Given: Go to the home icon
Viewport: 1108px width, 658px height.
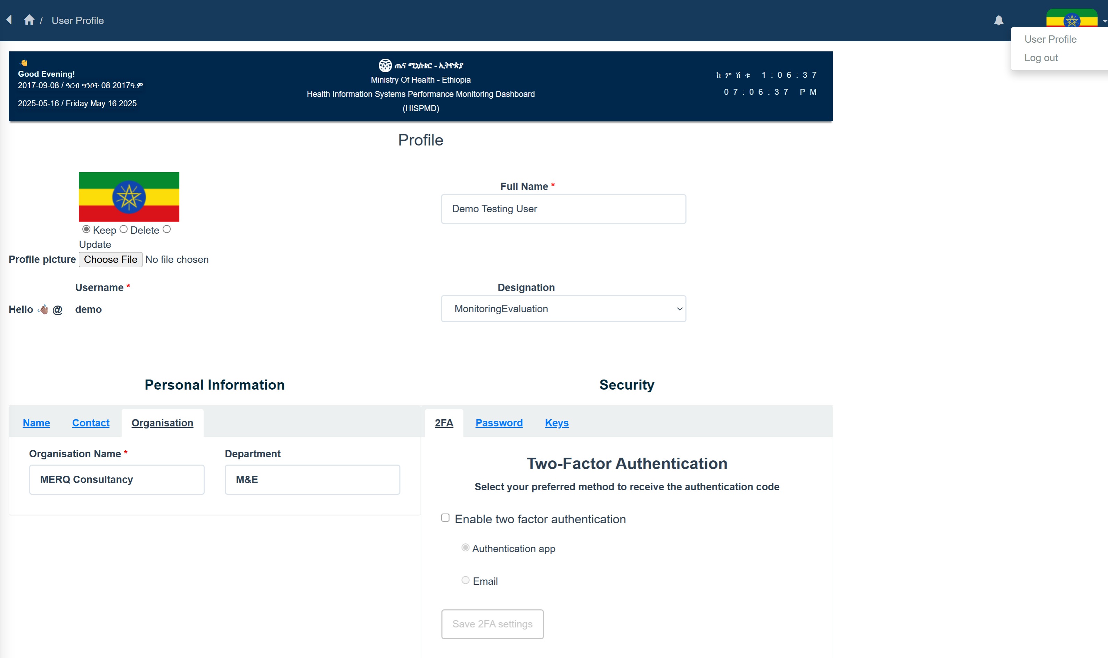Looking at the screenshot, I should pyautogui.click(x=29, y=20).
